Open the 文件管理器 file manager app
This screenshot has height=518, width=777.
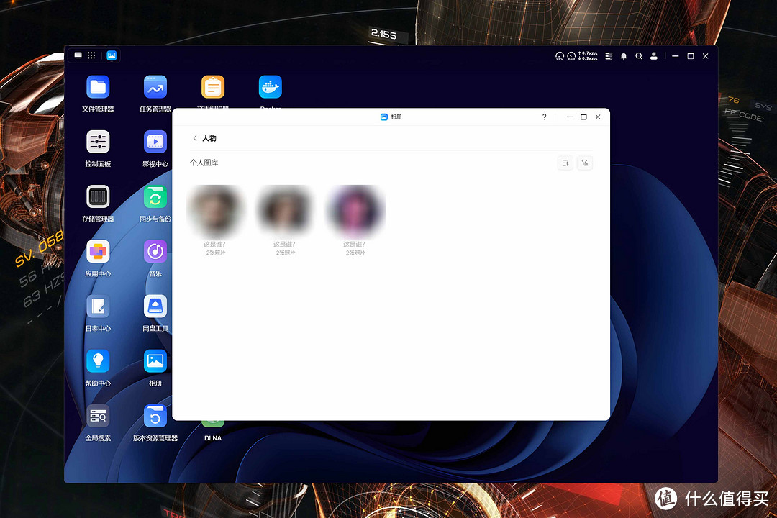coord(98,88)
